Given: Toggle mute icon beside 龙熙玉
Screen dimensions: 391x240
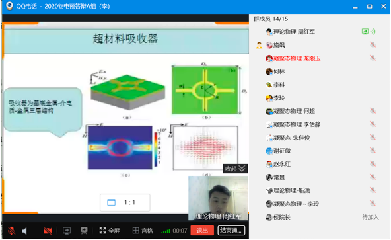Looking at the screenshot, I should [373, 58].
